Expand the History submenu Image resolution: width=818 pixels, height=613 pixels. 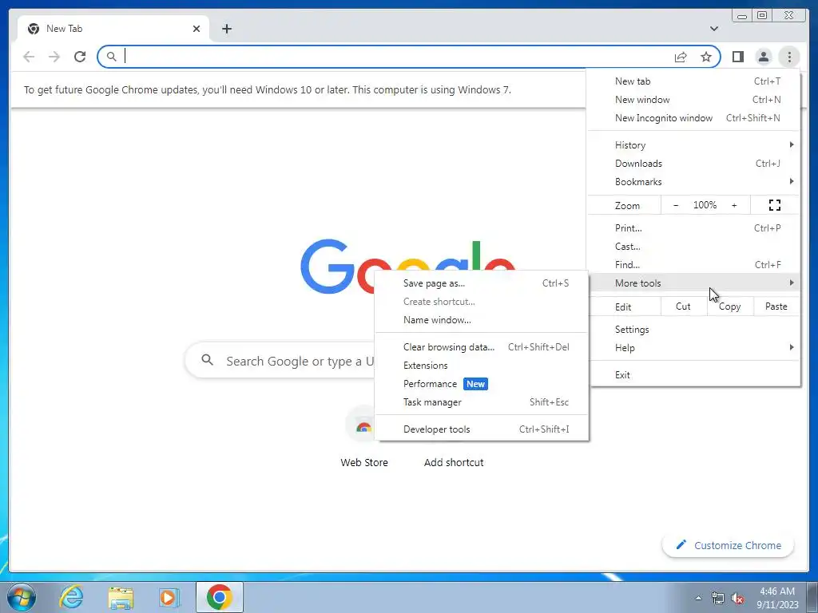694,145
